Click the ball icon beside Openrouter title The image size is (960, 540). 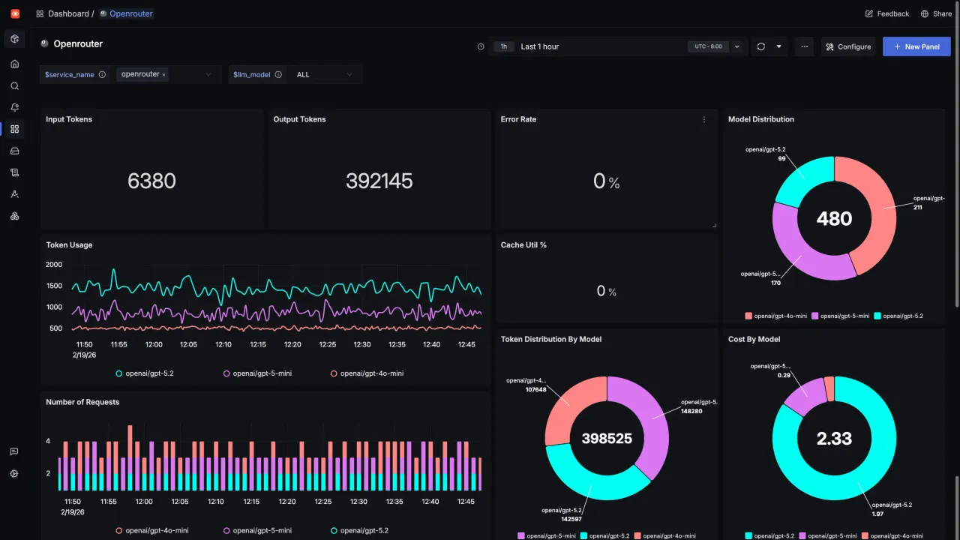[44, 43]
